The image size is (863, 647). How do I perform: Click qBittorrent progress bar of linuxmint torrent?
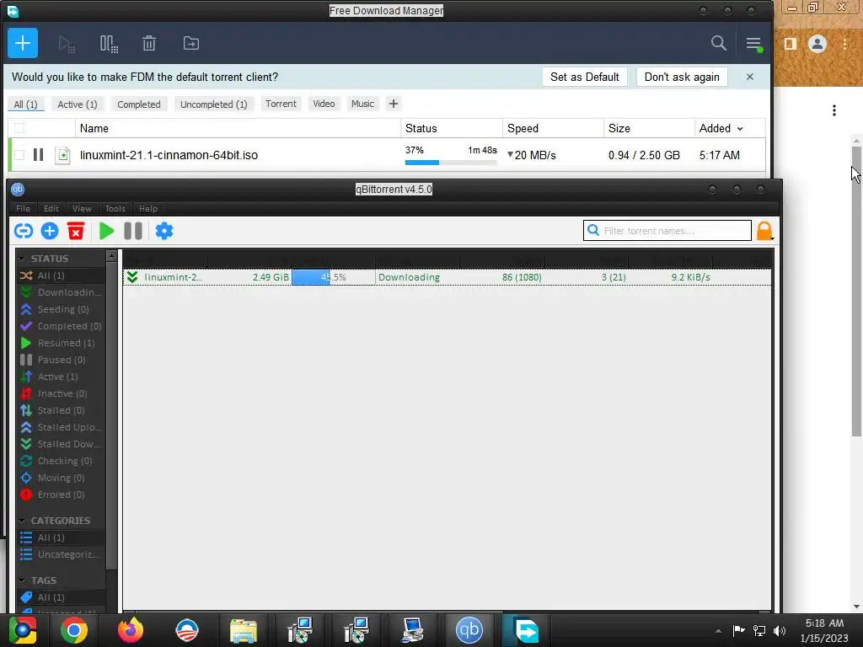(x=333, y=277)
